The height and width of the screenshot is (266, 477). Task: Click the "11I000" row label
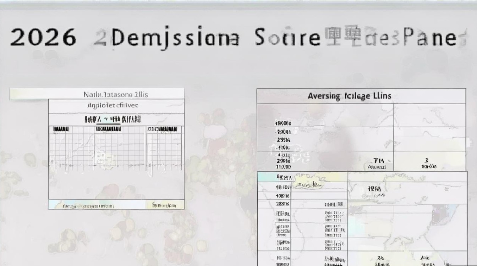coord(283,166)
